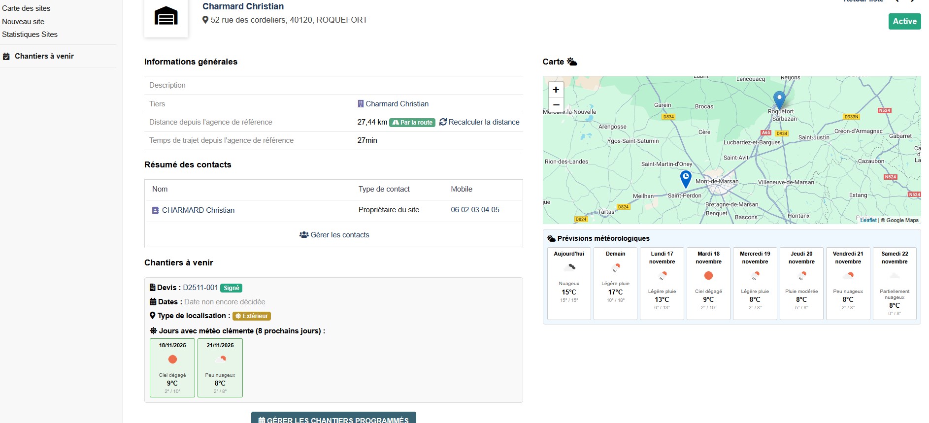Click the Rion-des-Landes label on the map
This screenshot has height=423, width=929.
[x=566, y=162]
